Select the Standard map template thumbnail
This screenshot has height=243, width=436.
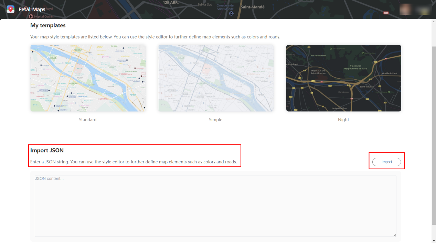point(88,78)
